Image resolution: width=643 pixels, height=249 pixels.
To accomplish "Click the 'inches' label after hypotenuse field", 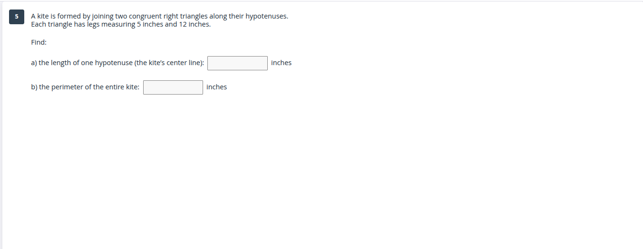I will click(281, 63).
